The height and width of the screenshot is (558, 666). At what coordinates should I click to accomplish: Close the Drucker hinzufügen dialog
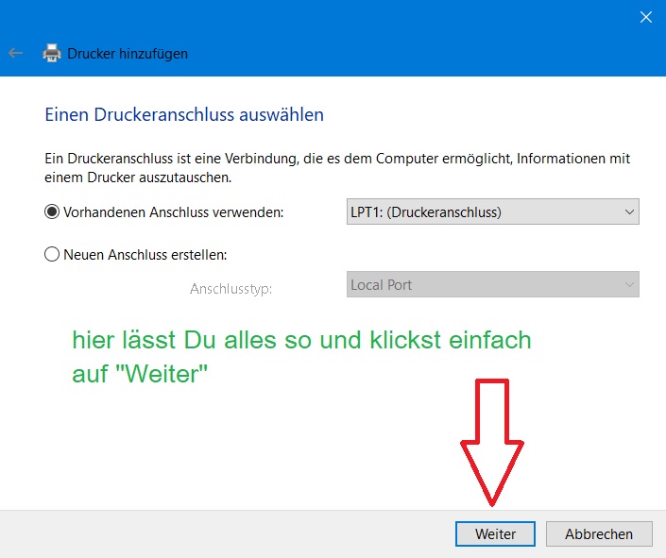coord(645,17)
